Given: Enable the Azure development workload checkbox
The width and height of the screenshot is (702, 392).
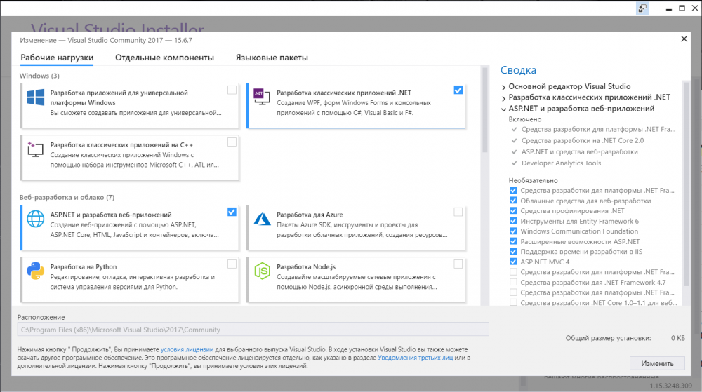Looking at the screenshot, I should 458,212.
